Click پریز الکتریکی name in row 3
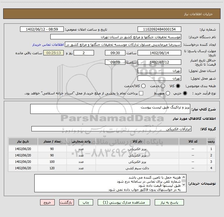The width and height of the screenshot is (224, 217). click(137, 162)
